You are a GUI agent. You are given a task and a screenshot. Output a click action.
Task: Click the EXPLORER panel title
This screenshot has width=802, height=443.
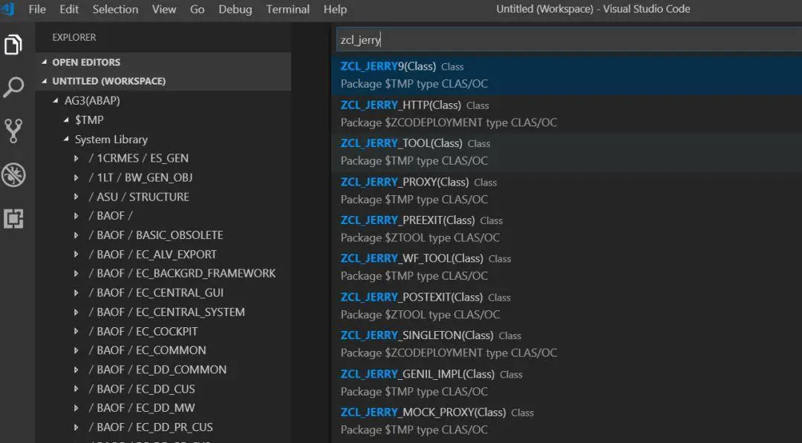coord(74,37)
